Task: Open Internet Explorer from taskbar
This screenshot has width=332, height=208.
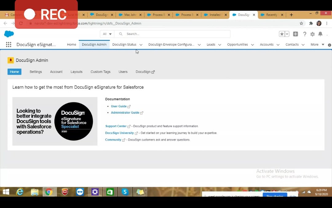Action: (x=20, y=192)
